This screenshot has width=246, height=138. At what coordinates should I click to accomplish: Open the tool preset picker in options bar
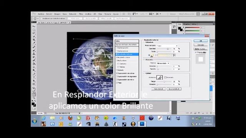point(36,19)
